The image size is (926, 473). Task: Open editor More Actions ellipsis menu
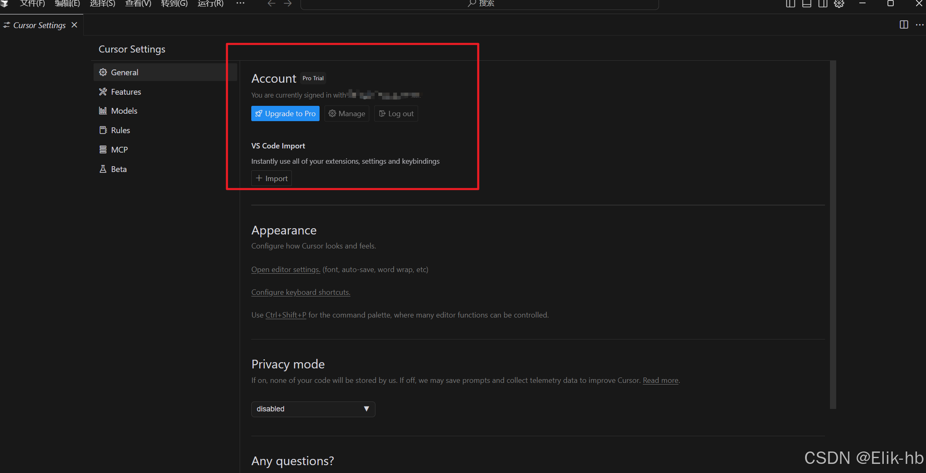[919, 25]
